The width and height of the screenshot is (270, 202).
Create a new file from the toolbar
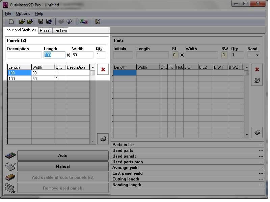tap(11, 22)
